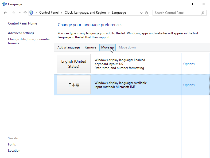Expand the chevron after Control Panel breadcrumb
The width and height of the screenshot is (210, 158).
[61, 13]
